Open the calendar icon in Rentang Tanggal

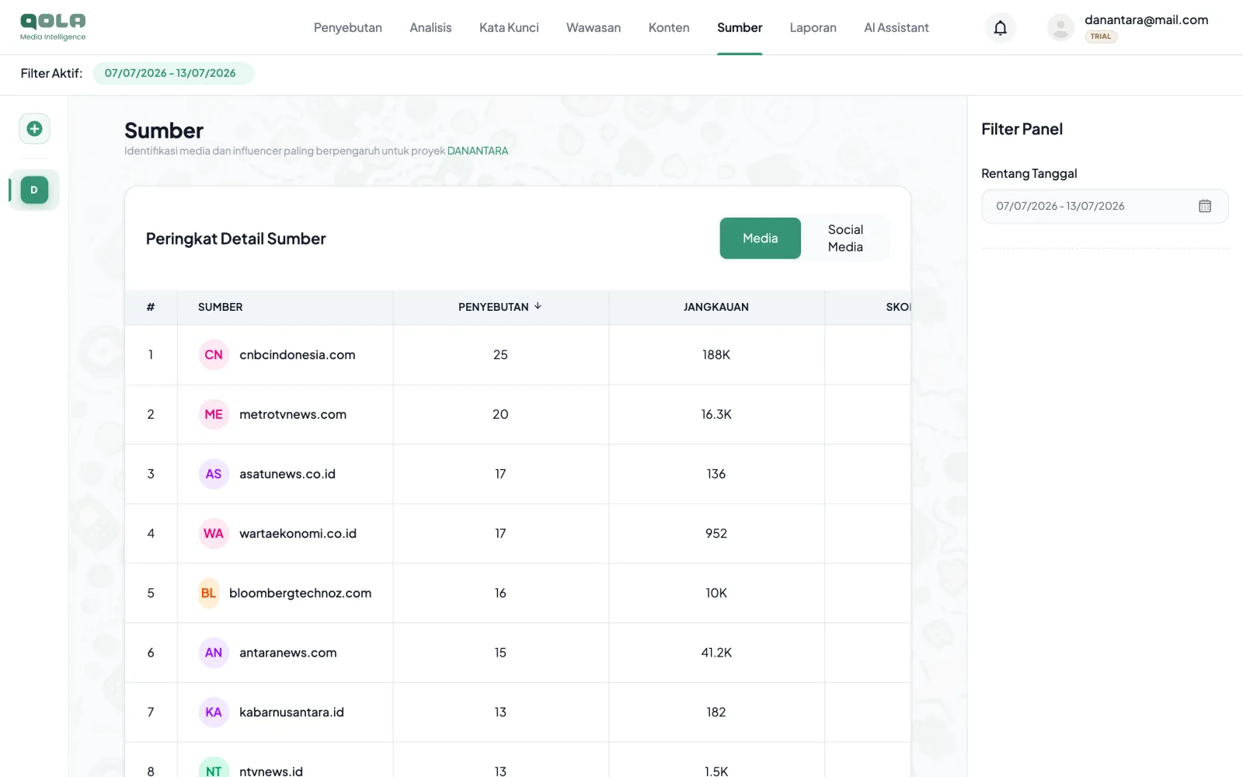click(1204, 206)
